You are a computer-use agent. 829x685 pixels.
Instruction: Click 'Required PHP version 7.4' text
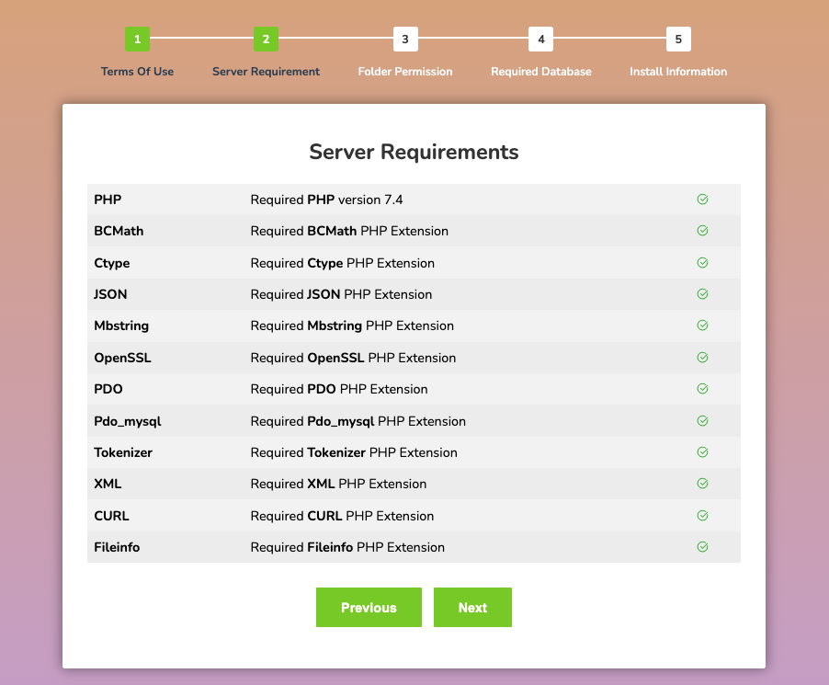click(326, 200)
